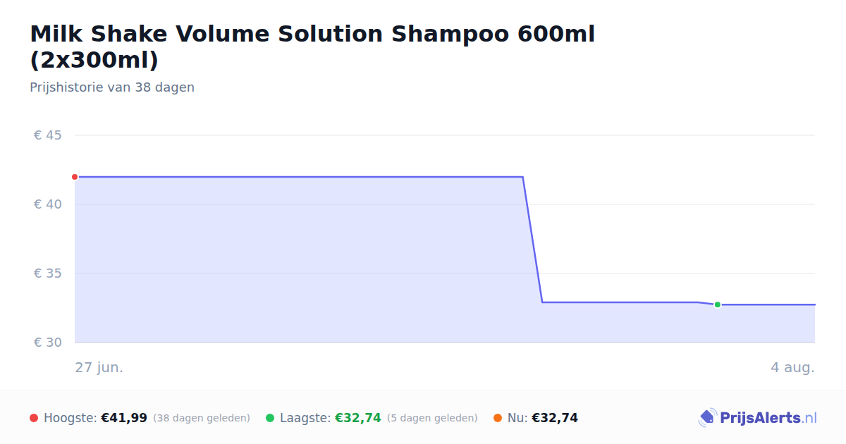
Task: Click the green lowest price dot on chart
Action: click(717, 304)
